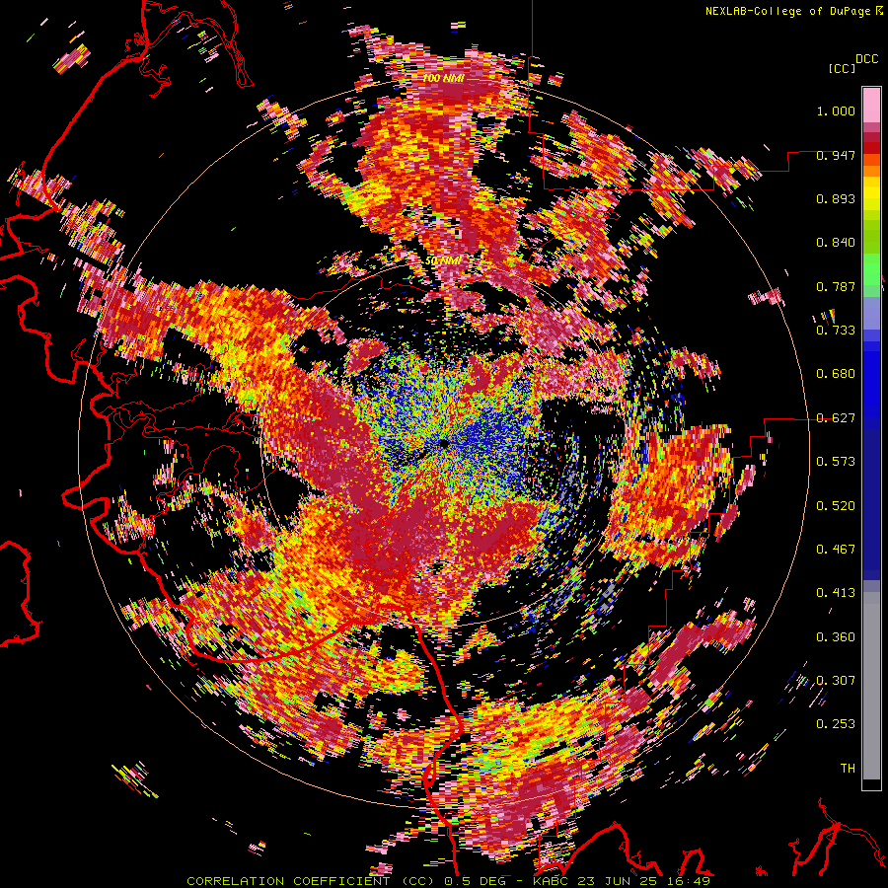Screen dimensions: 888x888
Task: Select the 0.787 scale value
Action: pos(836,286)
